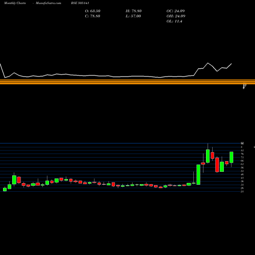
Task: Click the 36 price axis label
Action: [x=242, y=181]
